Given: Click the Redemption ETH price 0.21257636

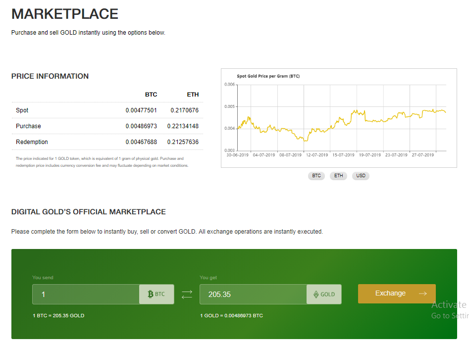Looking at the screenshot, I should (x=183, y=142).
